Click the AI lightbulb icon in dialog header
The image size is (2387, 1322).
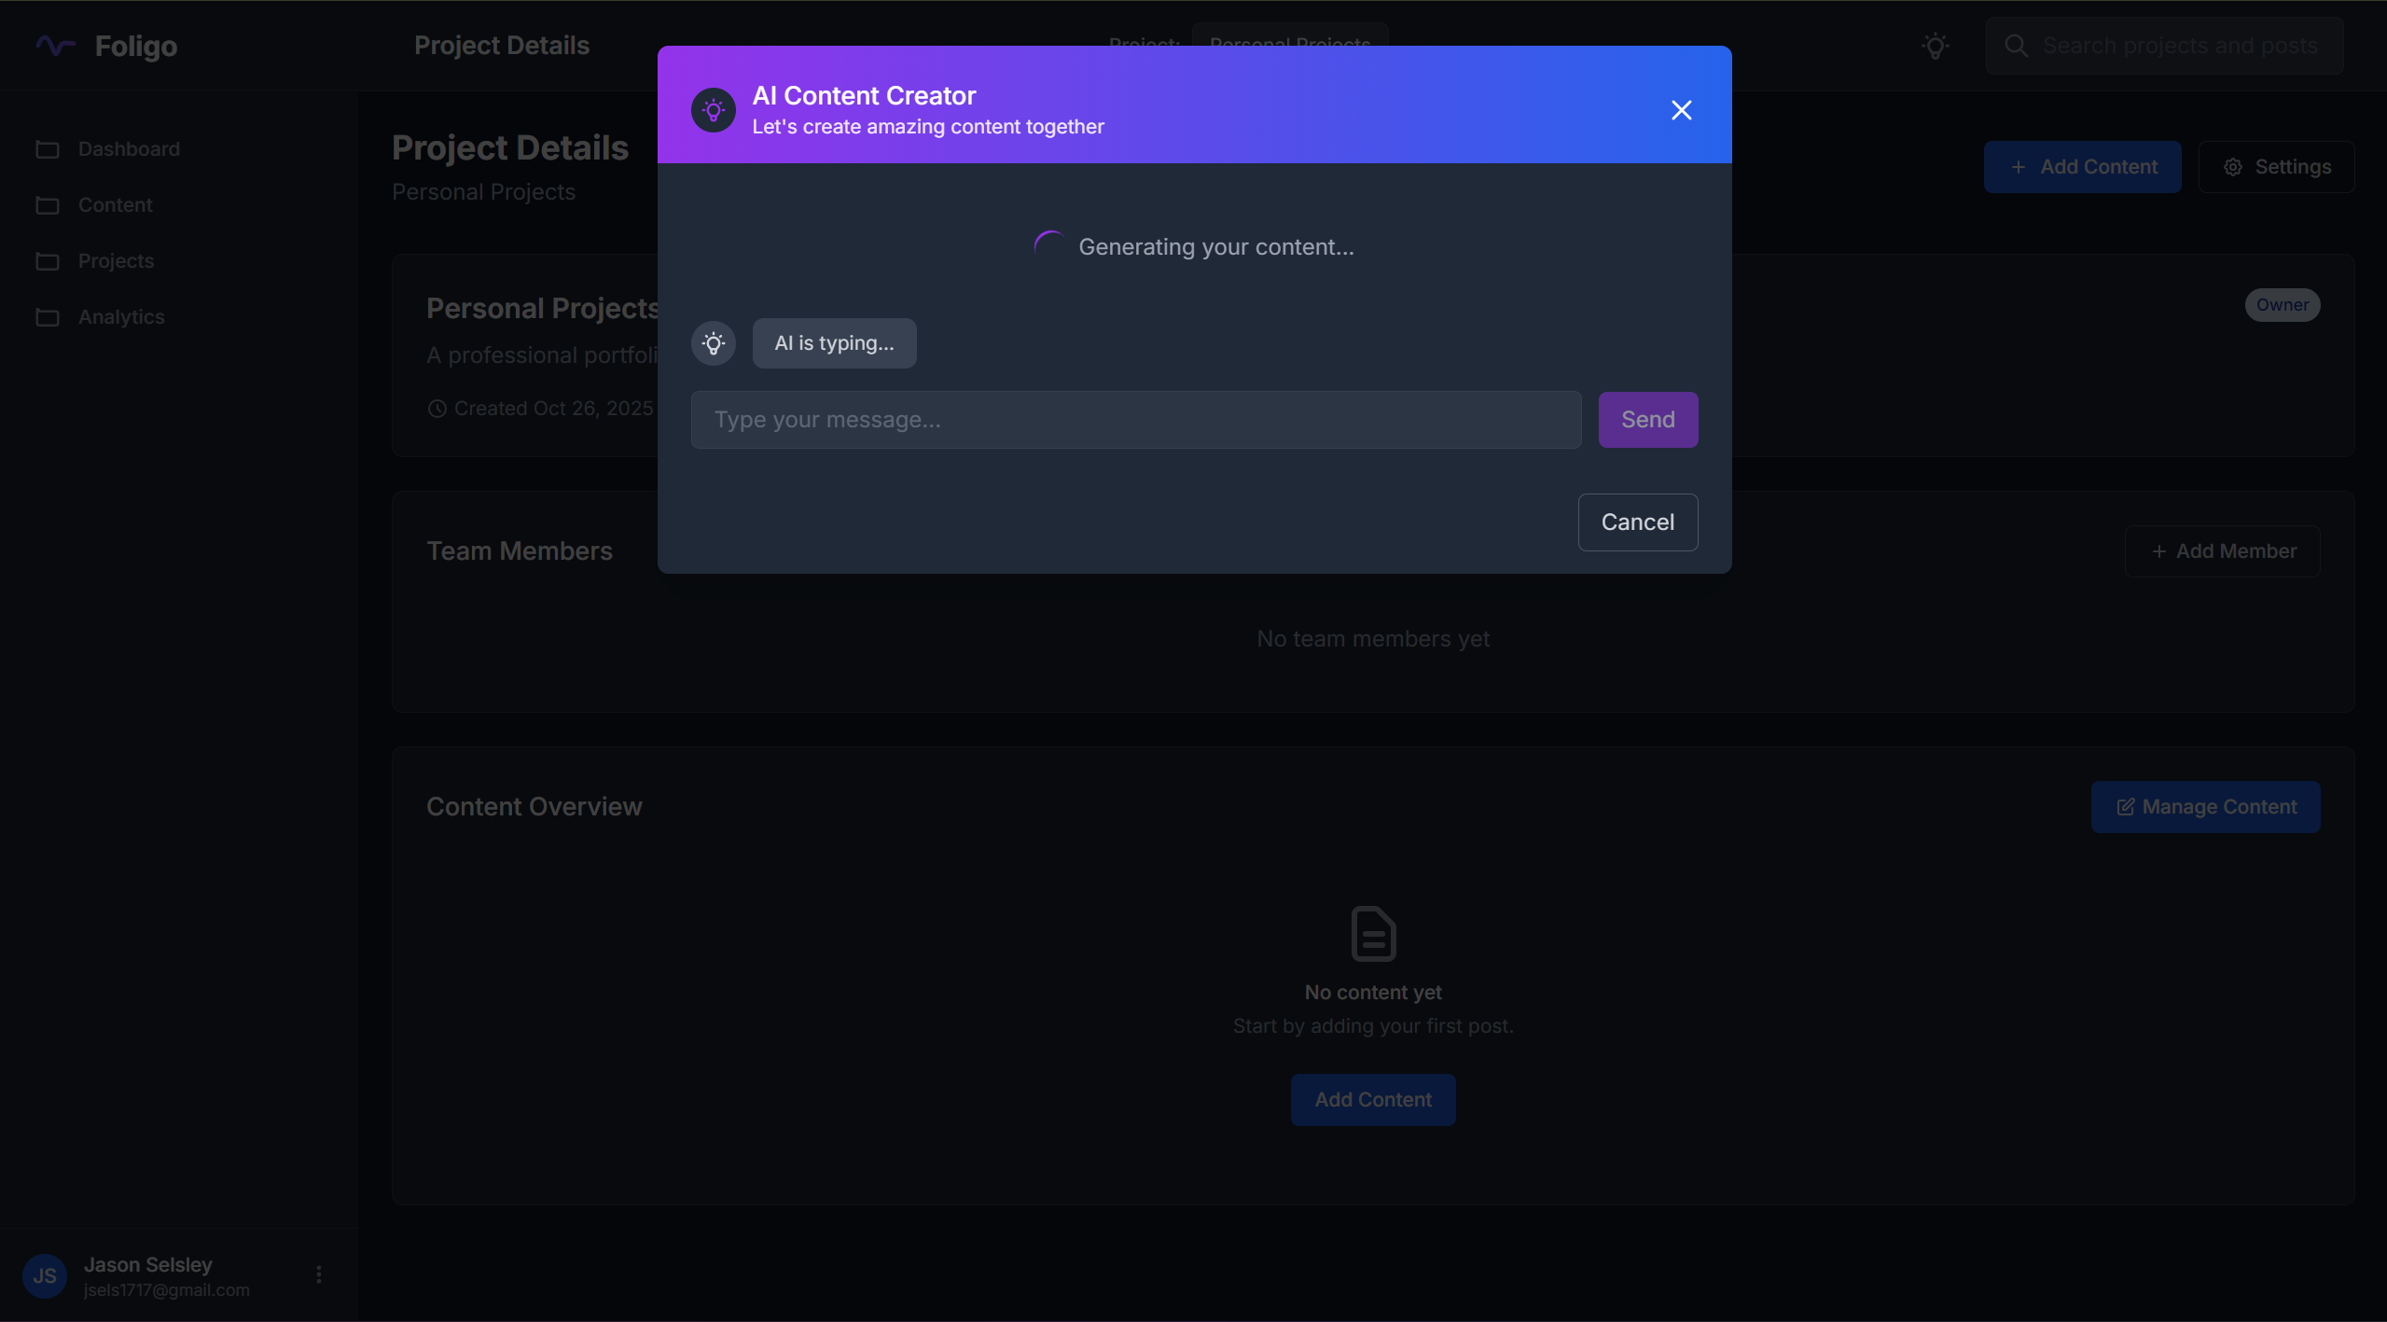pyautogui.click(x=714, y=110)
